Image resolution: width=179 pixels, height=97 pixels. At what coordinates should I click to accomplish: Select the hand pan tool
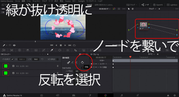tap(132, 9)
